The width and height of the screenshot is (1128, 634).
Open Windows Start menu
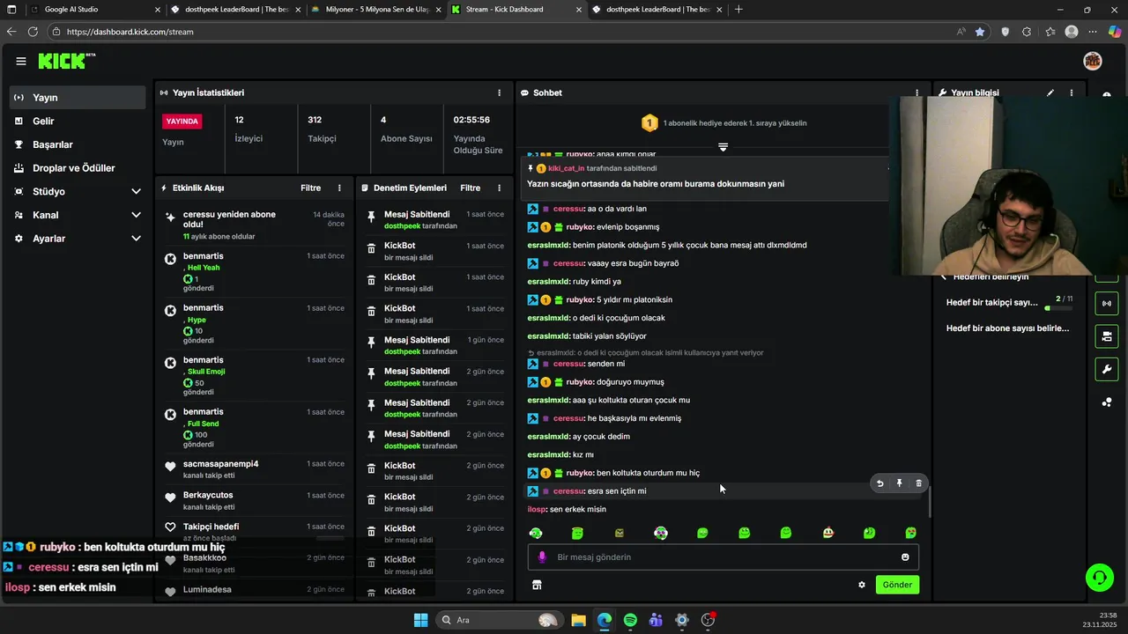coord(420,620)
